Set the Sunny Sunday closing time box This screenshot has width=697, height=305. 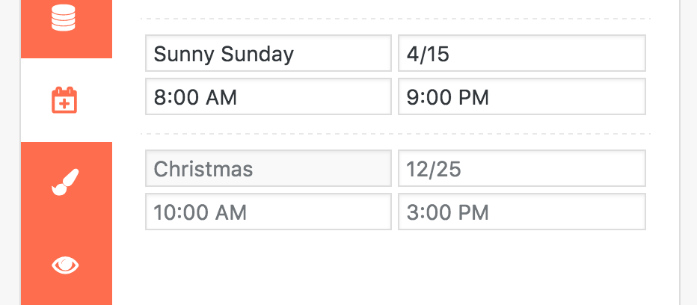click(522, 96)
